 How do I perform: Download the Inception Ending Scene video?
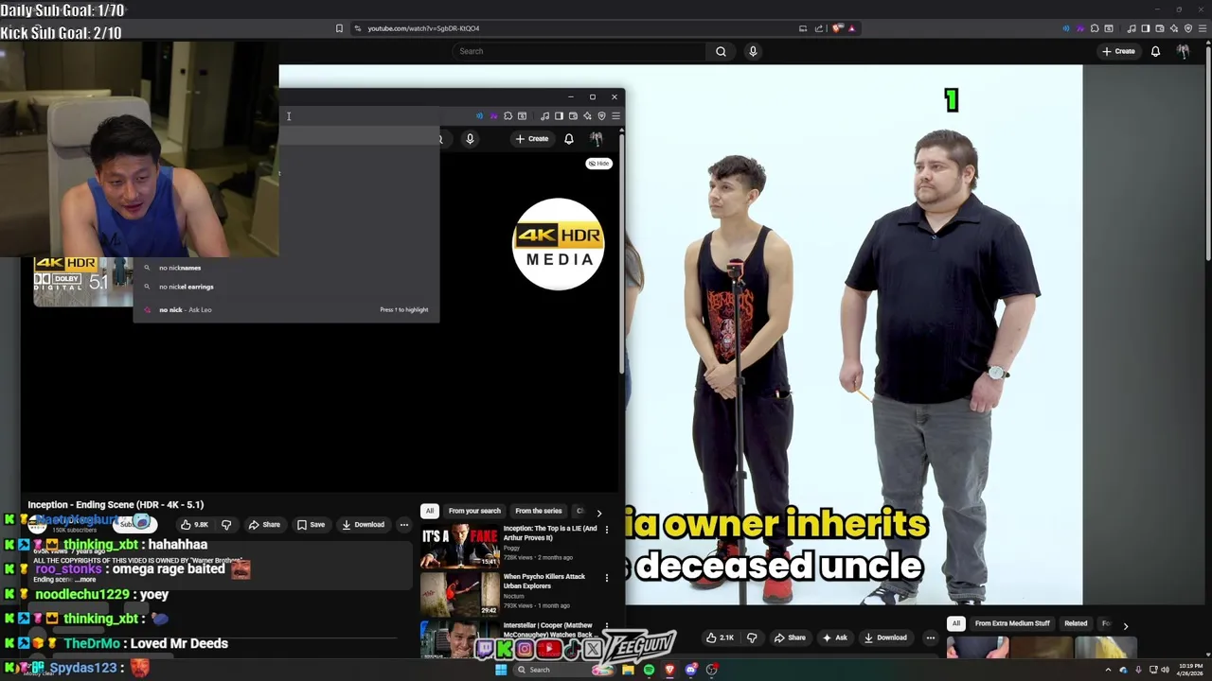(363, 525)
